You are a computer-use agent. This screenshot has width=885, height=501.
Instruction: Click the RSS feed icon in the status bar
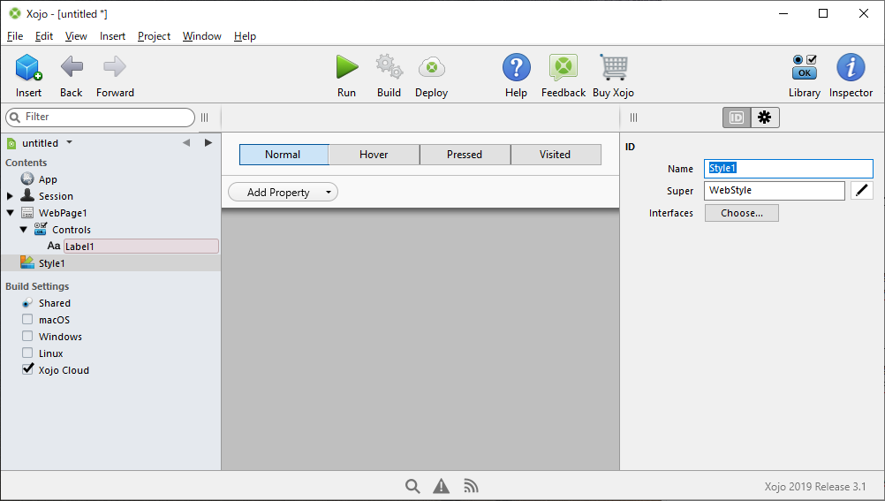click(x=471, y=486)
